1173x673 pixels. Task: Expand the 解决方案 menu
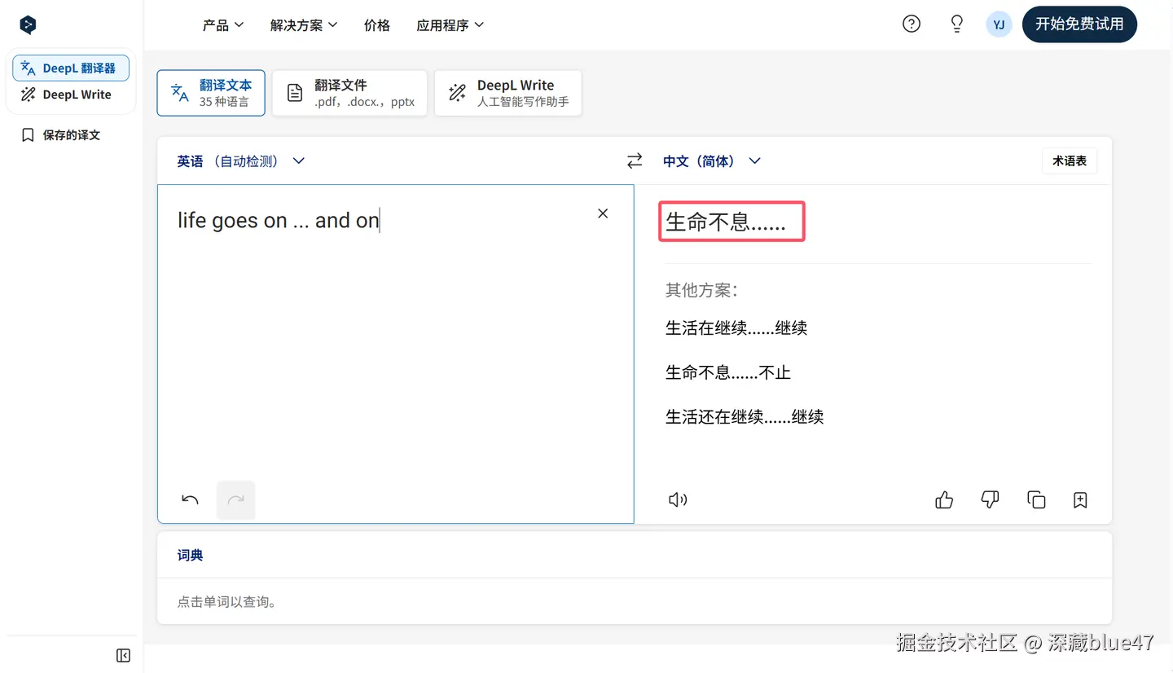click(304, 25)
